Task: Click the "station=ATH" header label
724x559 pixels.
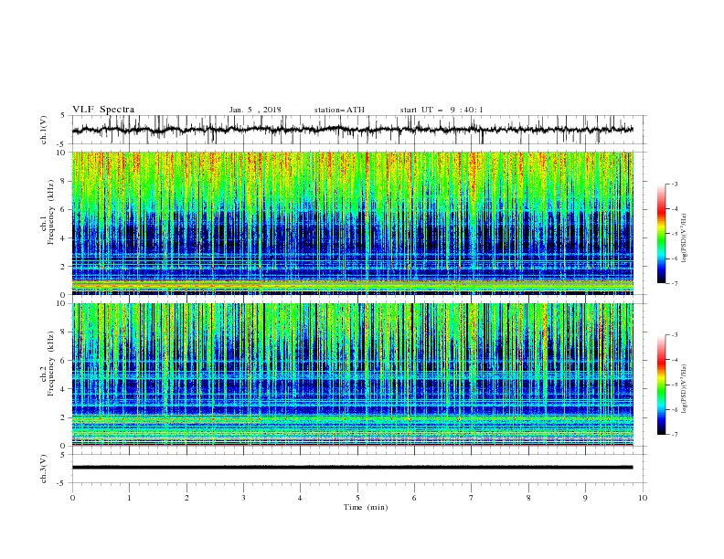Action: 339,110
